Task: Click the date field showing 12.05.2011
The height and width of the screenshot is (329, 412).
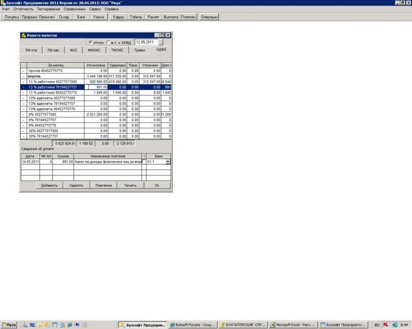Action: click(146, 43)
